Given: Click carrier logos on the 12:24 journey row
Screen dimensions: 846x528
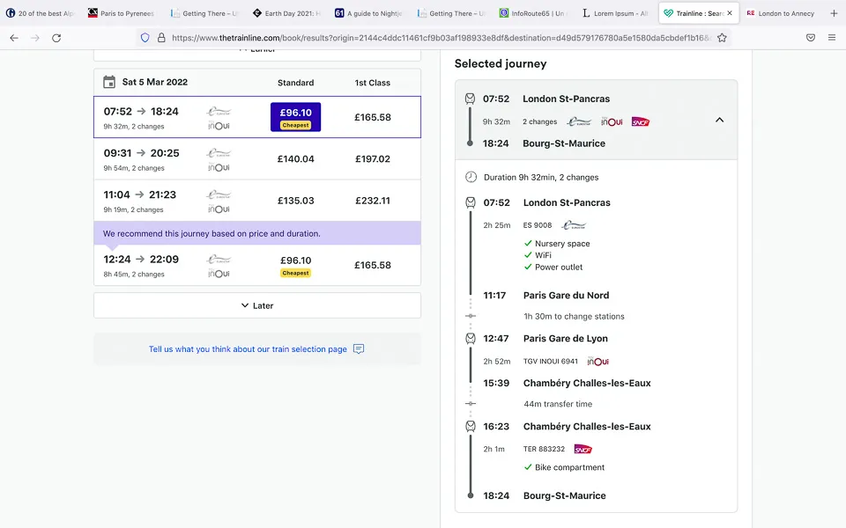Looking at the screenshot, I should point(219,266).
